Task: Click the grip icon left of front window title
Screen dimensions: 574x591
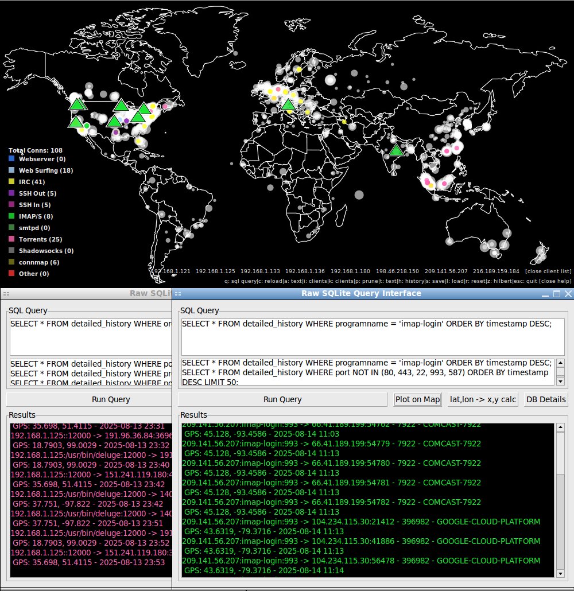Action: [x=178, y=294]
